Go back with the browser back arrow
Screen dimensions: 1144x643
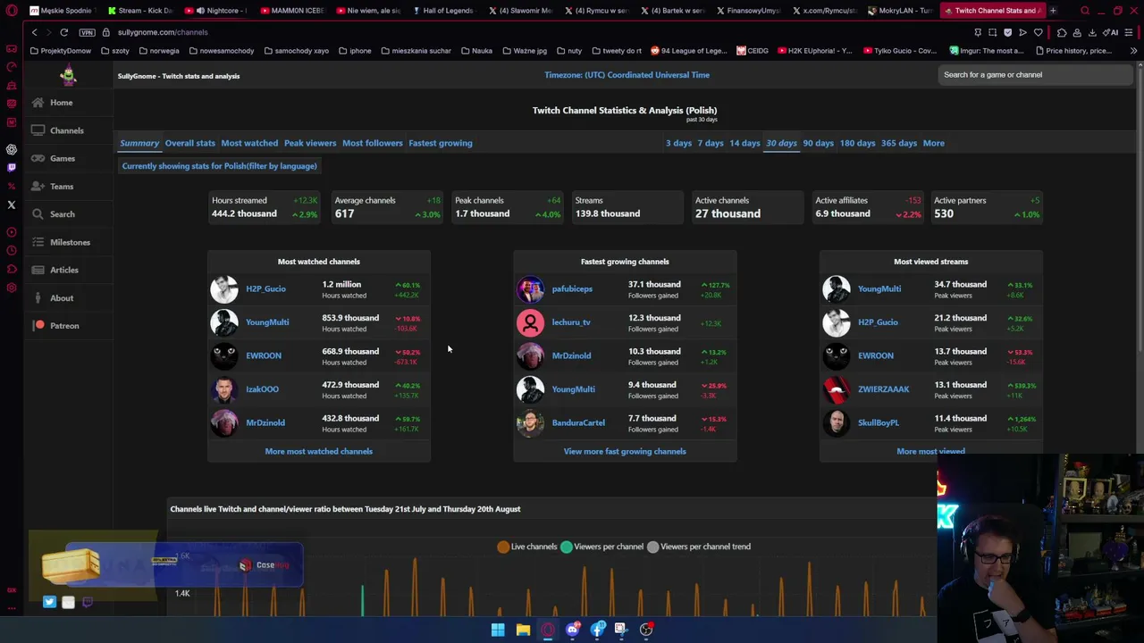coord(34,32)
